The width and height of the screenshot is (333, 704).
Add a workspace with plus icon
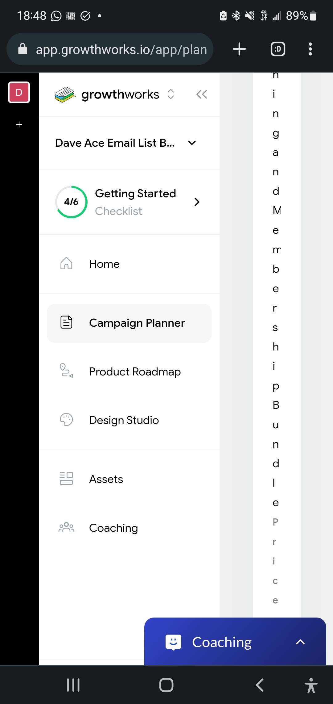(x=19, y=124)
